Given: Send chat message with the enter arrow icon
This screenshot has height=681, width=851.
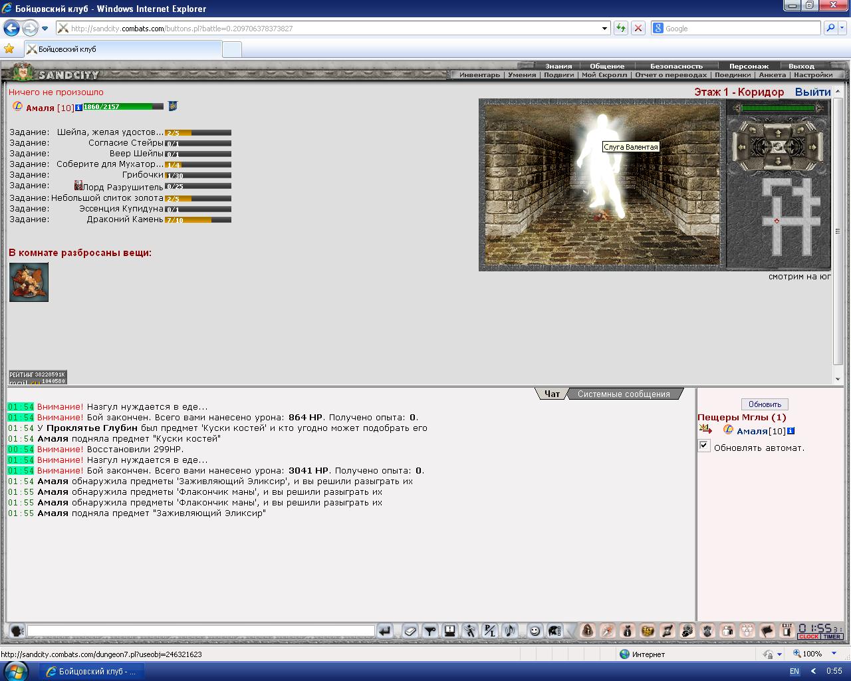Looking at the screenshot, I should tap(385, 631).
